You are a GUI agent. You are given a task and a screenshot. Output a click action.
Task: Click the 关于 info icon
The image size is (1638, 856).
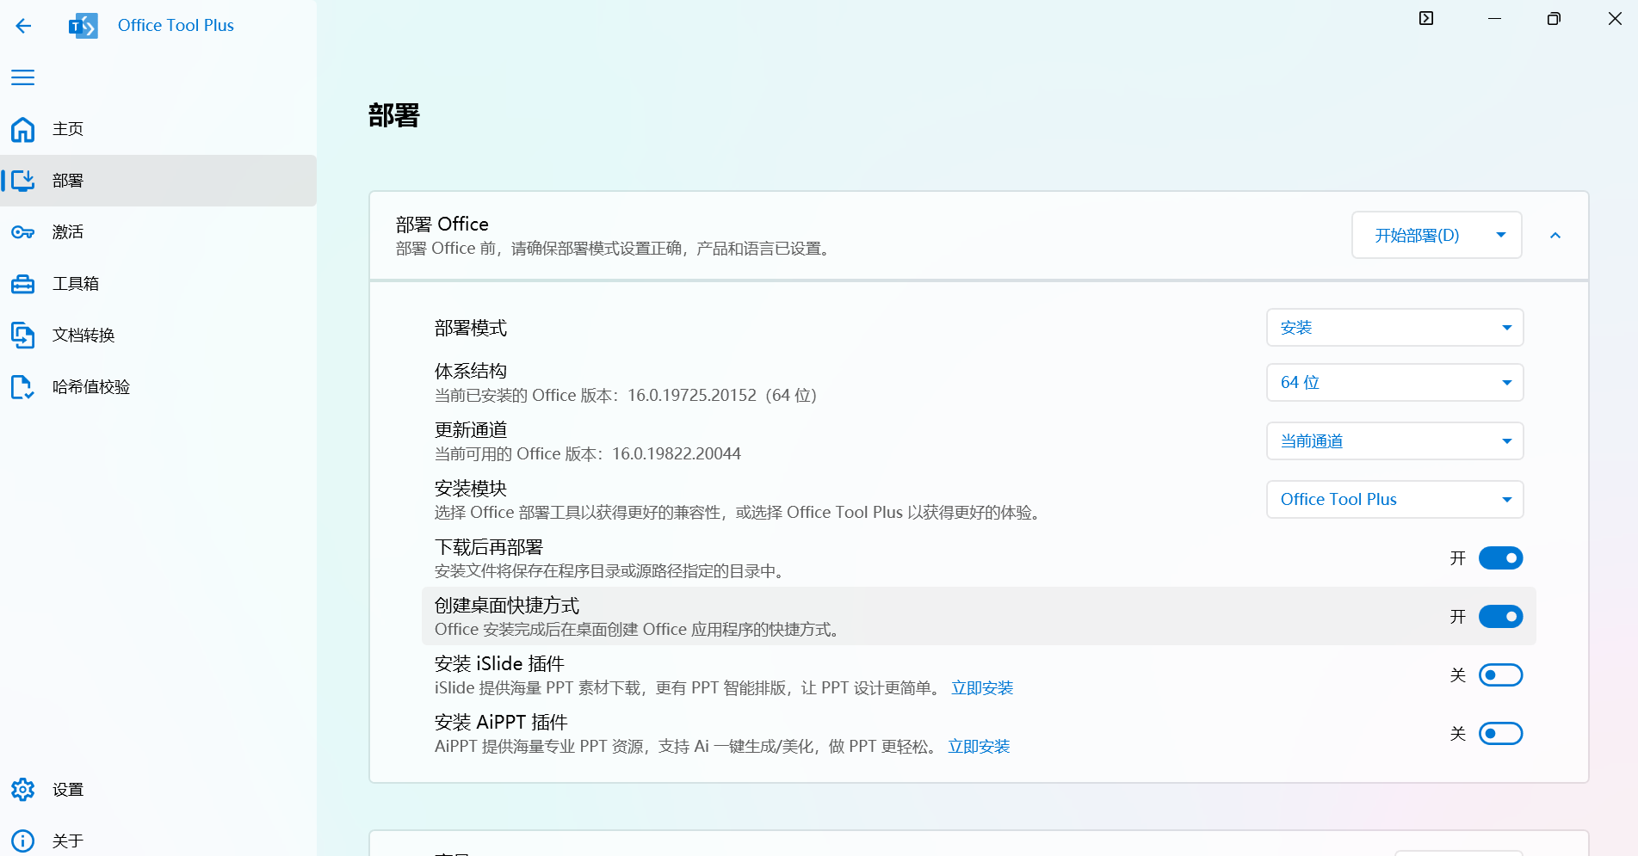point(23,841)
